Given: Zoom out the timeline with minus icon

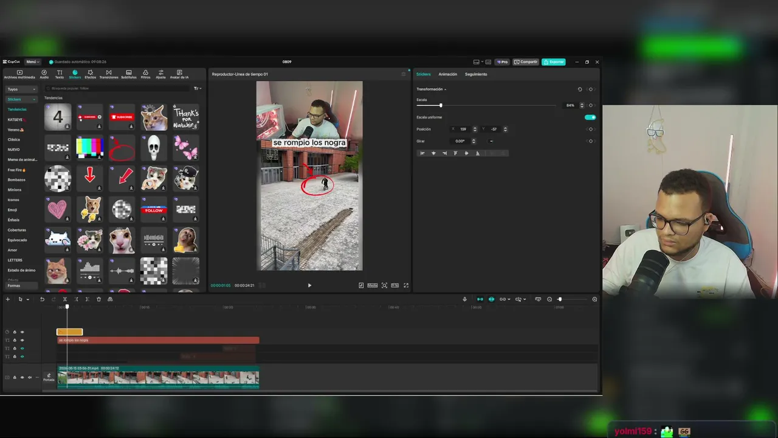Looking at the screenshot, I should click(549, 299).
